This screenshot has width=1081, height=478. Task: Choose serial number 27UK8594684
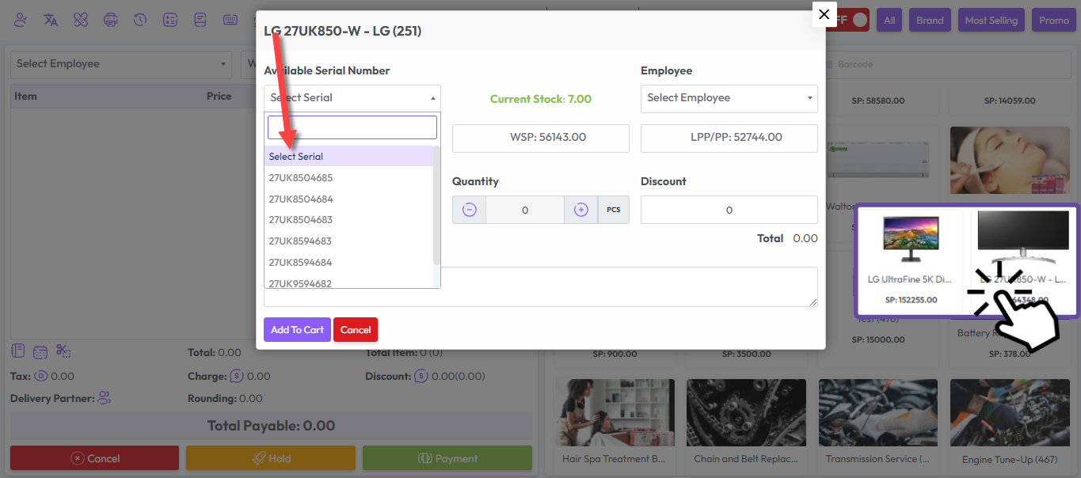(348, 262)
